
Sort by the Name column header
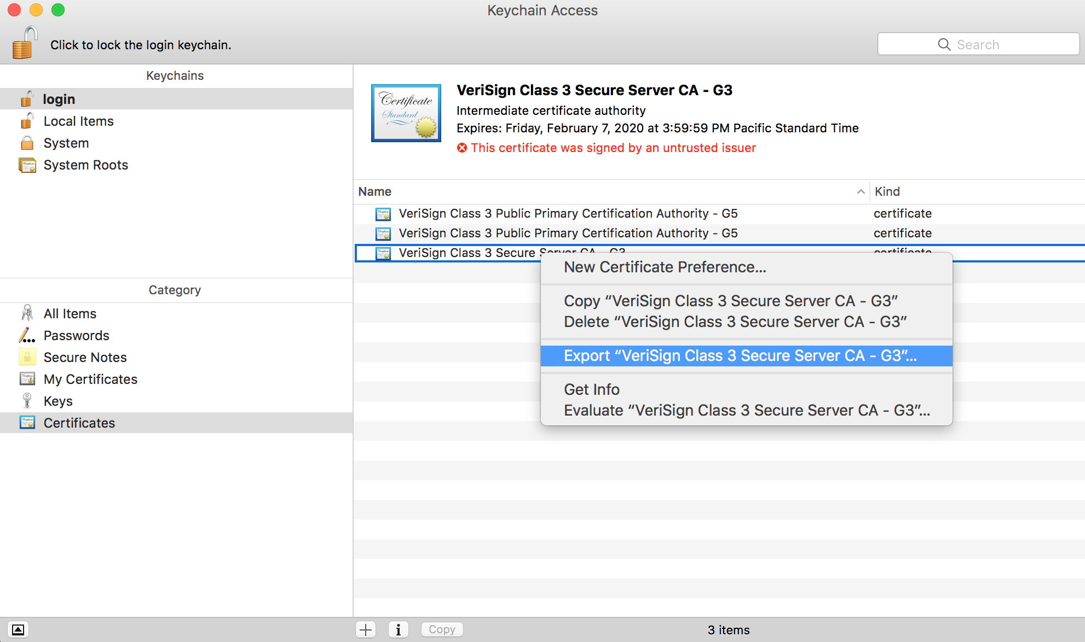click(611, 191)
